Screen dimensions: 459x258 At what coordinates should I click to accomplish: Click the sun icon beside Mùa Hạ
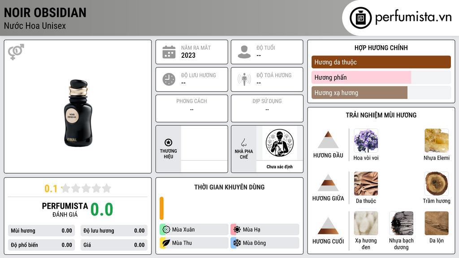click(x=237, y=230)
